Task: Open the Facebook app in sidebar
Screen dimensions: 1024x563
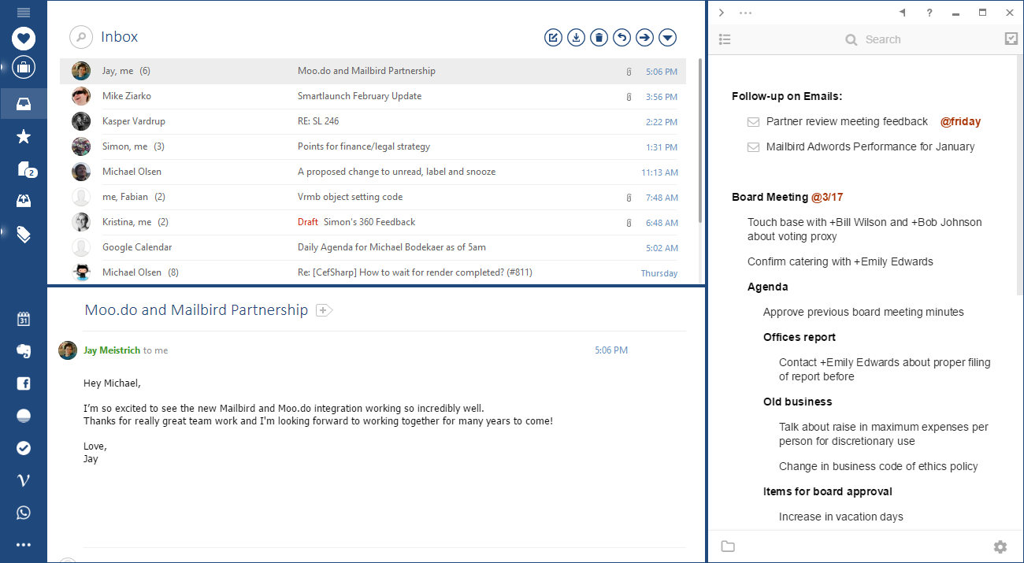Action: pos(24,383)
